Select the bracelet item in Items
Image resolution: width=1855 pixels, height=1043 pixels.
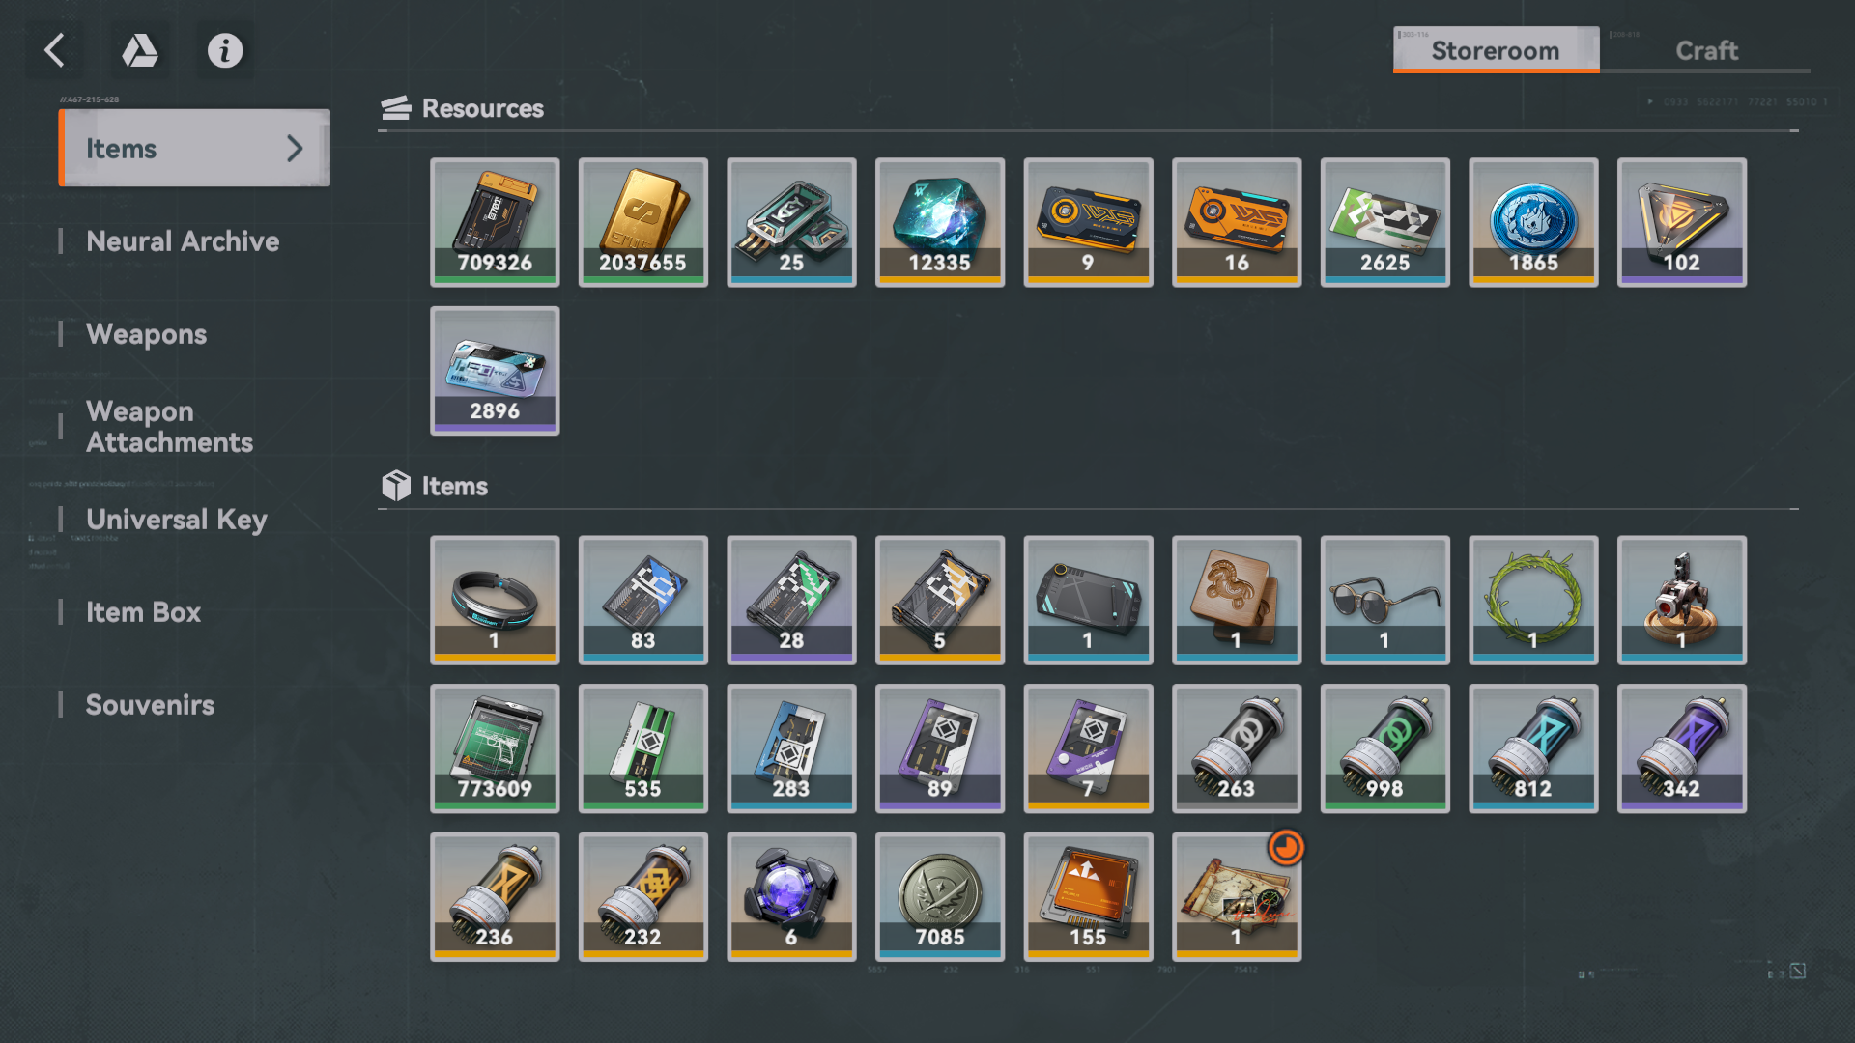coord(495,600)
